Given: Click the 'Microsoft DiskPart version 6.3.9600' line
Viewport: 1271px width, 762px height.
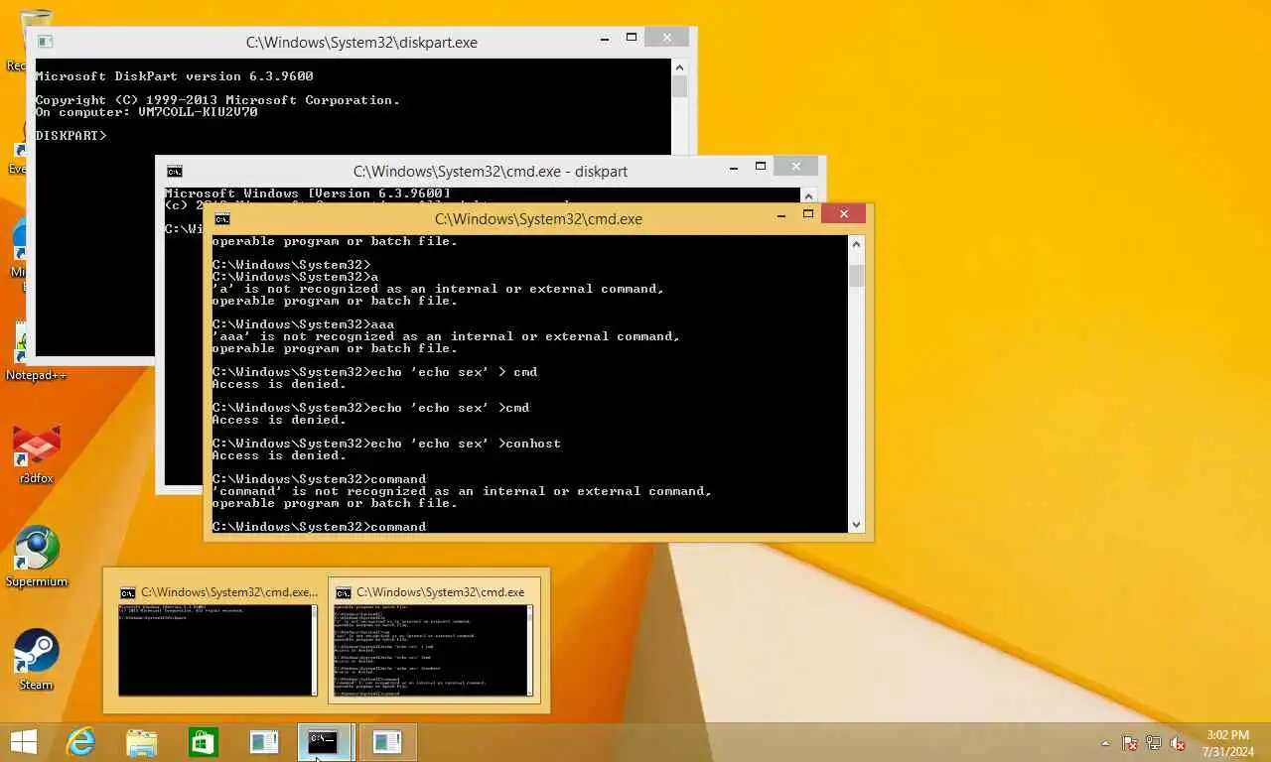Looking at the screenshot, I should [174, 76].
